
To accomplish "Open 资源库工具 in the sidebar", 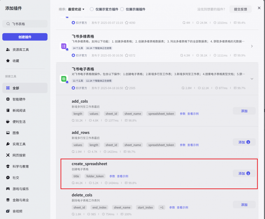I will 25,50.
